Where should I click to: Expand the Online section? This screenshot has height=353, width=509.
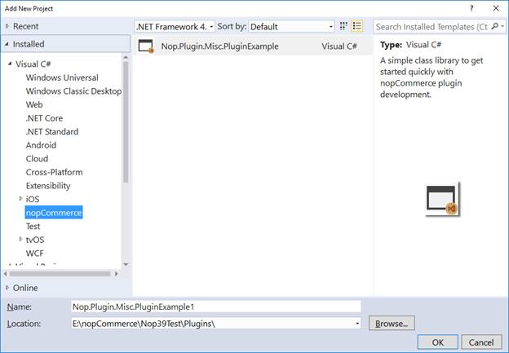(x=7, y=288)
